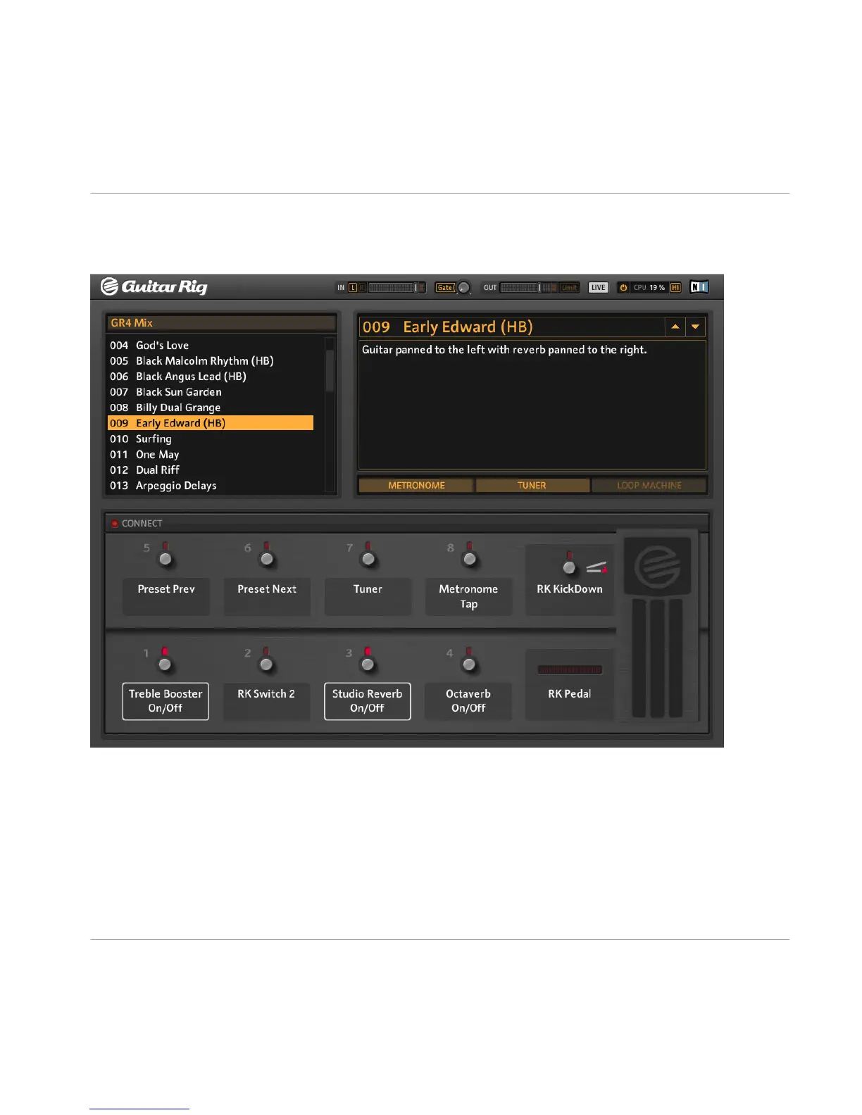
Task: Click footswitch 1 above Treble Booster
Action: 165,664
